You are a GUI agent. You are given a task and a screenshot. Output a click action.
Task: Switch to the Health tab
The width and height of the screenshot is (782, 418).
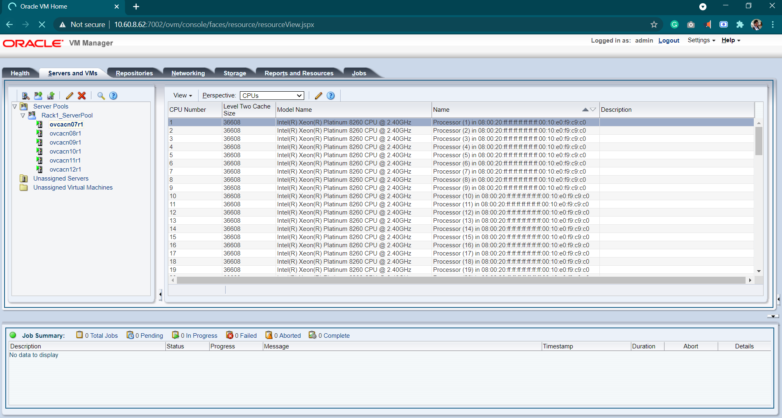point(20,73)
